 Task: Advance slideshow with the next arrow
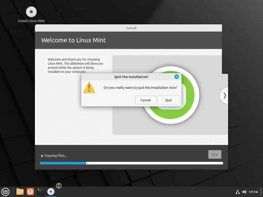(x=224, y=96)
